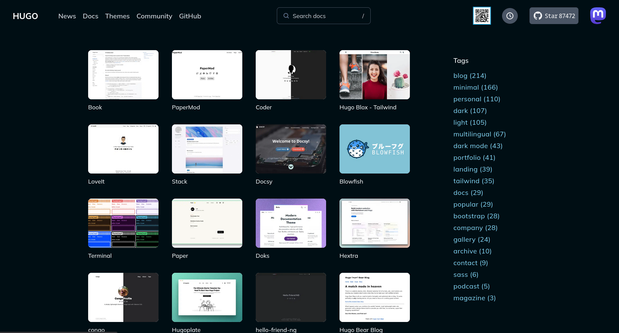Open the Hugo Blox - Tailwind thumbnail
The width and height of the screenshot is (619, 333).
click(x=375, y=75)
